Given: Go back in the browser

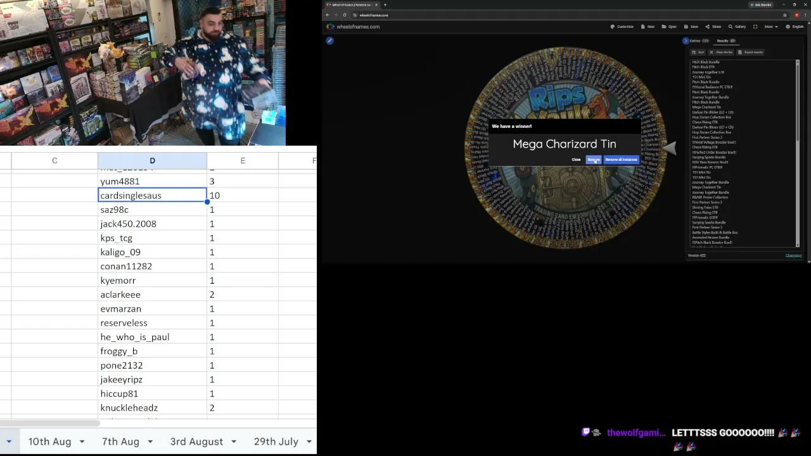Looking at the screenshot, I should point(328,15).
